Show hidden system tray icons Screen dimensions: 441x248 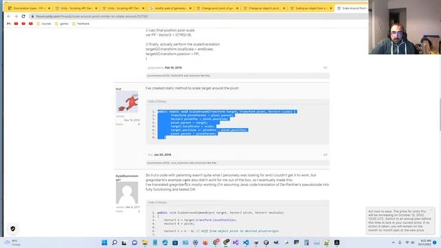coord(393,242)
